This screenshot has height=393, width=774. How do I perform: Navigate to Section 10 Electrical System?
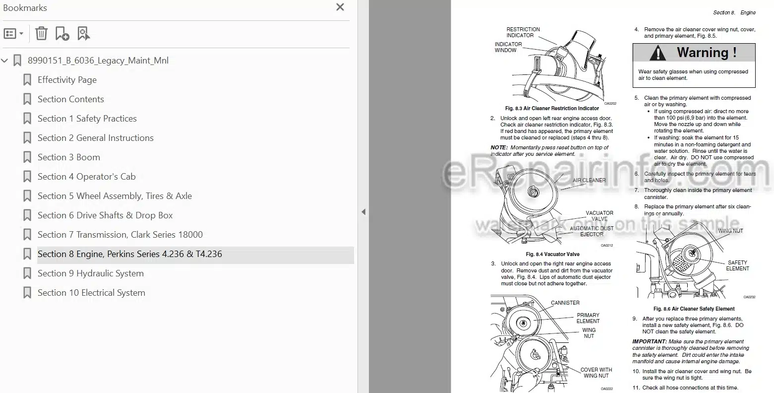coord(92,293)
